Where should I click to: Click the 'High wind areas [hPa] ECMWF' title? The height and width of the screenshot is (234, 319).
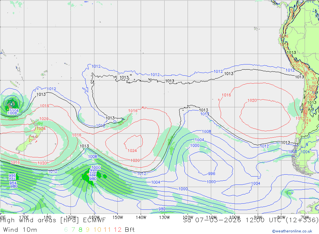[53, 220]
